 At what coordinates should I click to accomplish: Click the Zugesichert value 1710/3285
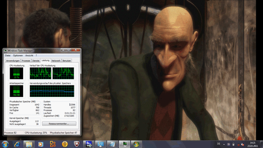tap(70, 116)
